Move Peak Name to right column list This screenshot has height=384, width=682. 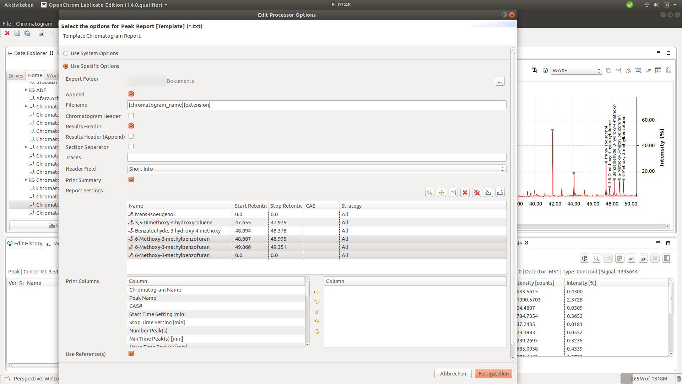click(x=316, y=292)
